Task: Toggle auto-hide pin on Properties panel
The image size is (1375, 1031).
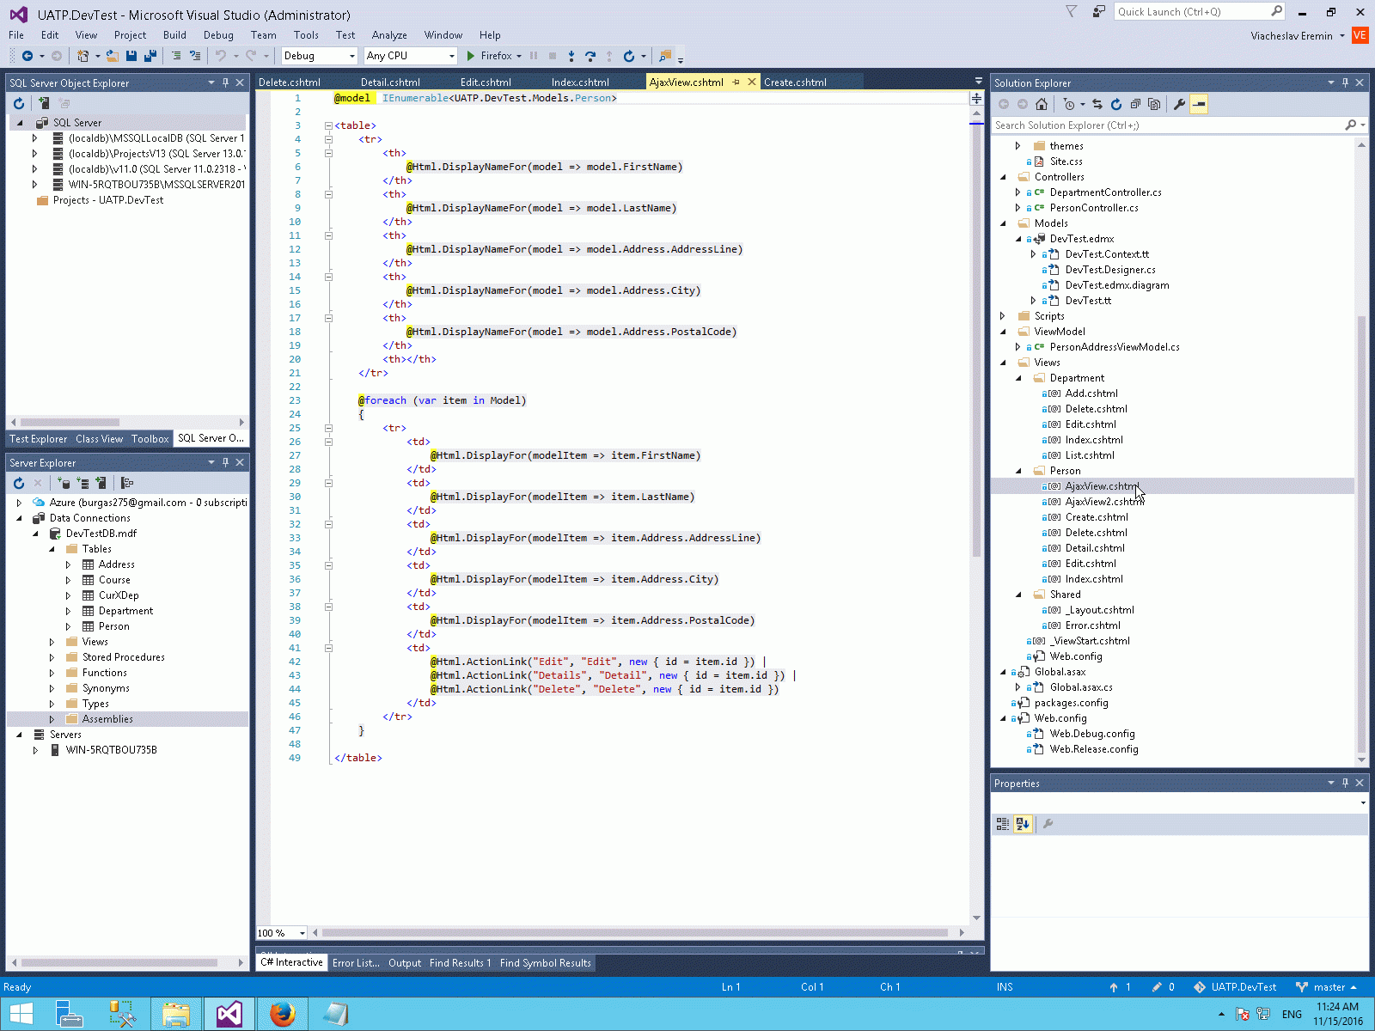Action: click(1345, 783)
